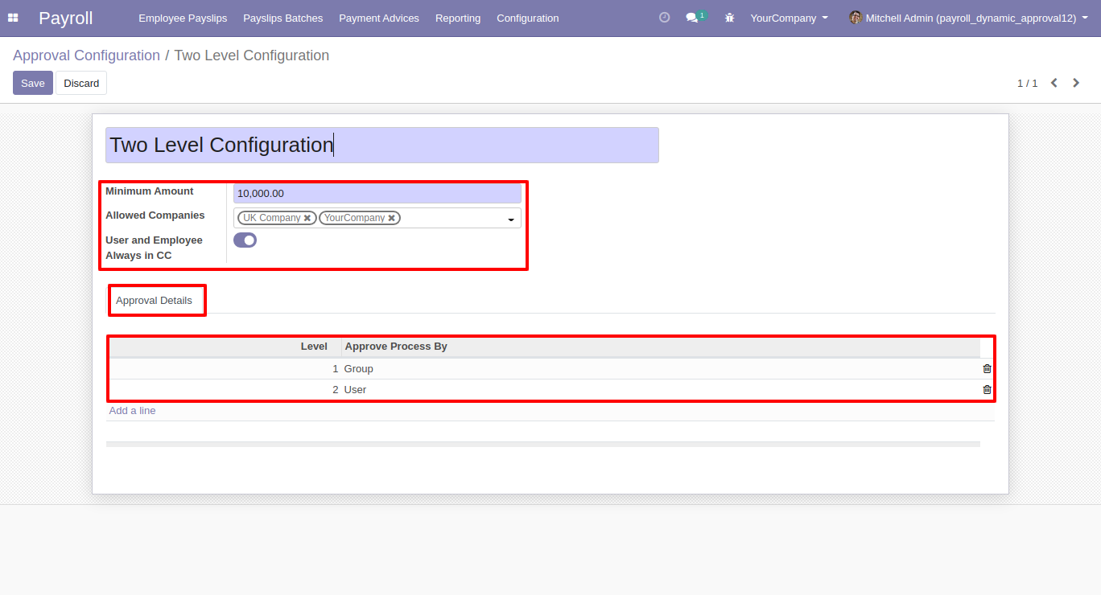Select the Approval Details tab
Screen dimensions: 1101x595
(x=154, y=301)
